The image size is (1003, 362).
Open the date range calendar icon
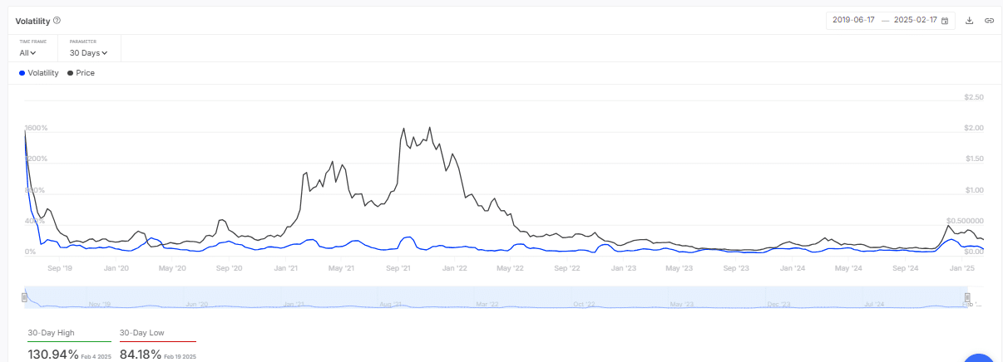[x=945, y=21]
